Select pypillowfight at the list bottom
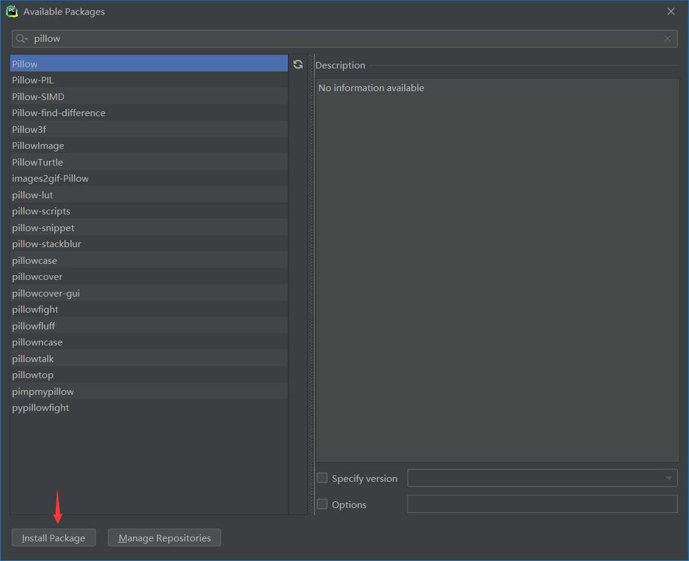 pos(41,407)
